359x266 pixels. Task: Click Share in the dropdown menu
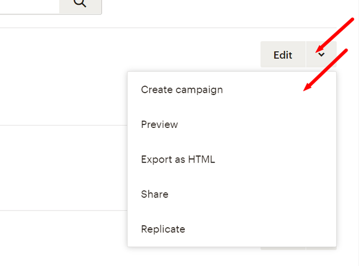154,194
